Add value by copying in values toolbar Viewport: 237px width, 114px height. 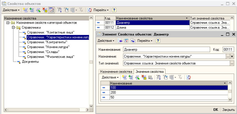pyautogui.click(x=131, y=77)
